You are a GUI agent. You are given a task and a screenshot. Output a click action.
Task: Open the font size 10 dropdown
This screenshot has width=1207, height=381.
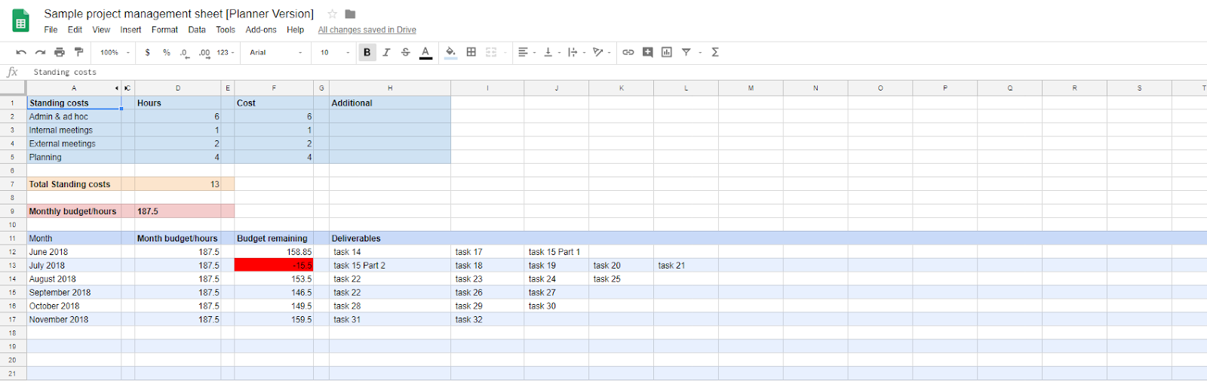click(x=334, y=52)
